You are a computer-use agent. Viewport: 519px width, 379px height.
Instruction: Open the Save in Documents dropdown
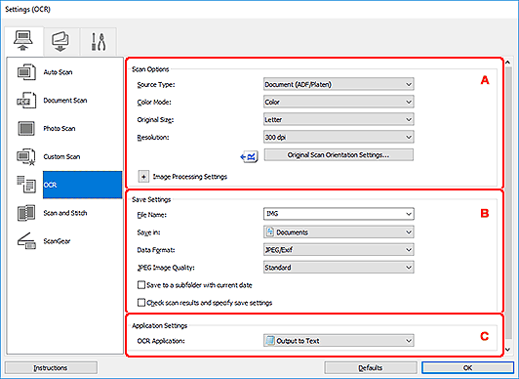click(339, 232)
